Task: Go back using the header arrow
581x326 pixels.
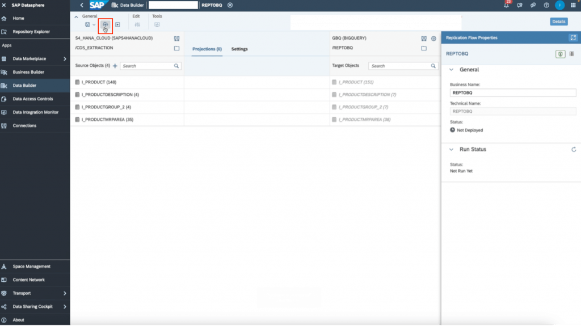Action: point(82,5)
